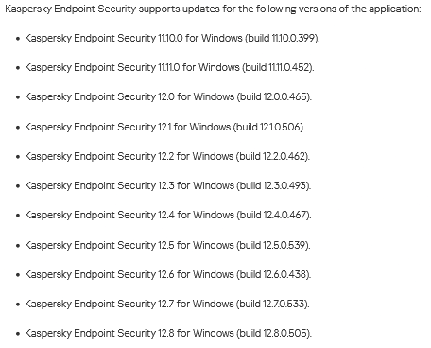Click the 12.6 for Windows line
Viewport: 431px width, 348px height.
(168, 274)
